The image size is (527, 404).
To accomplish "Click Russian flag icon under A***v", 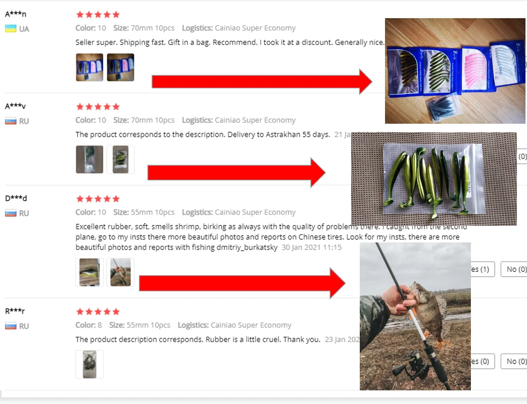I will tap(11, 121).
